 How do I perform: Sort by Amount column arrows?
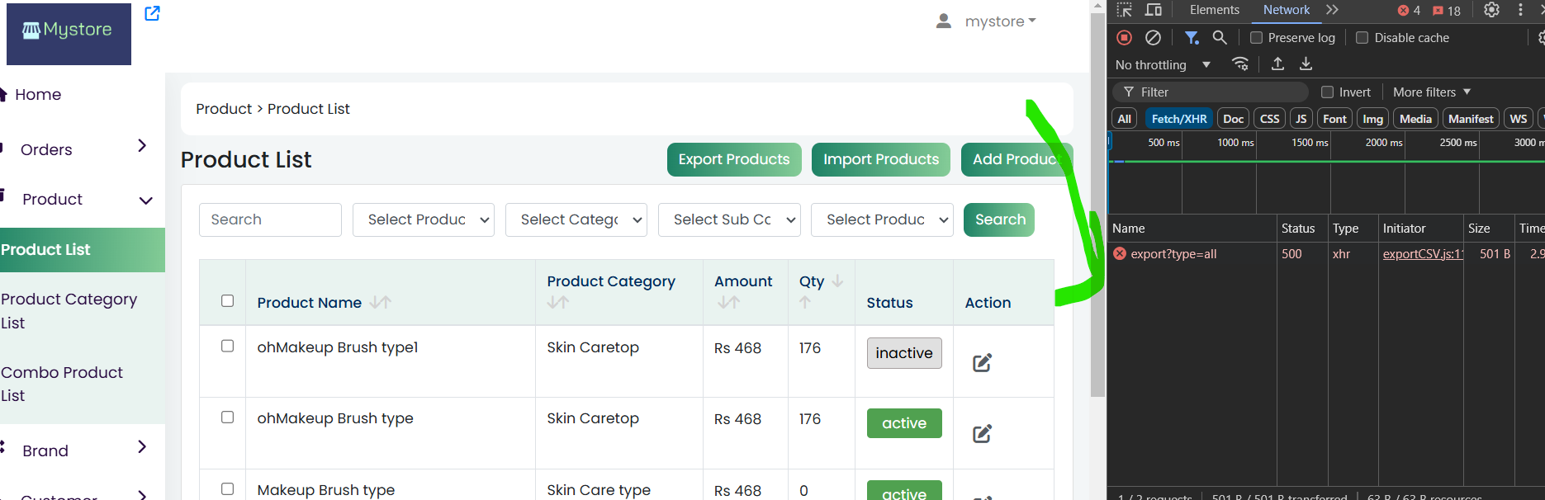tap(728, 303)
